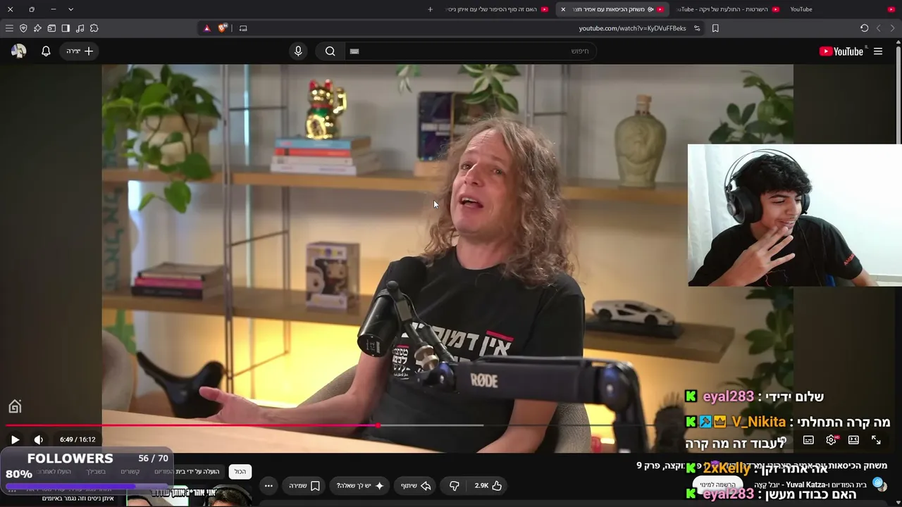Select the הכול filter chip
Screen dimensions: 902x507
pyautogui.click(x=240, y=472)
